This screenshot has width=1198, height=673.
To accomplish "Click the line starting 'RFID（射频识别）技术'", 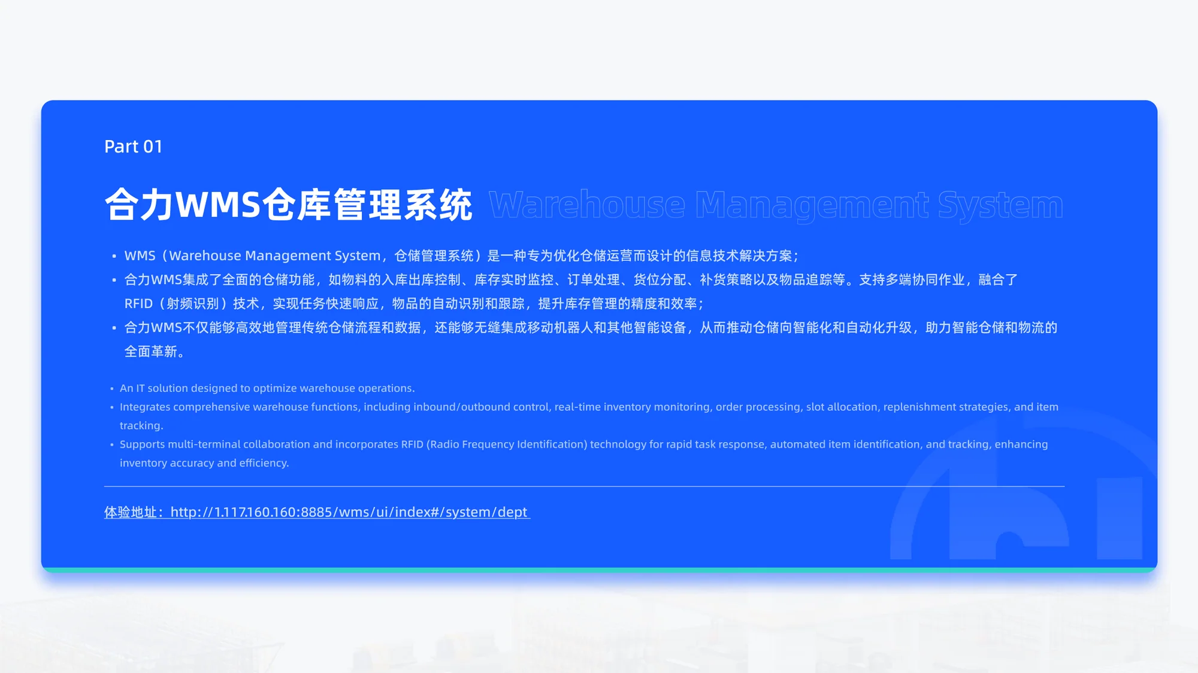I will 414,303.
